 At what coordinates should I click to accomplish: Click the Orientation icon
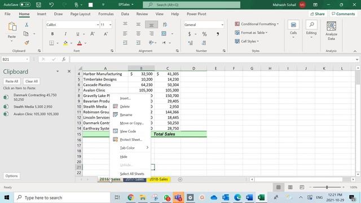(151, 43)
